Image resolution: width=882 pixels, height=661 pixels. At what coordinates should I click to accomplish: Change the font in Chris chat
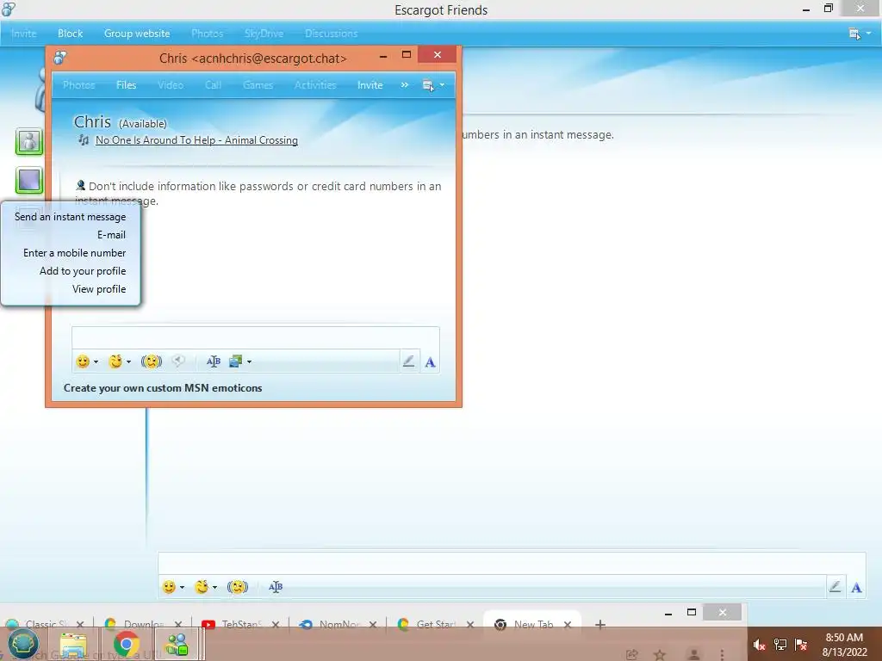214,361
